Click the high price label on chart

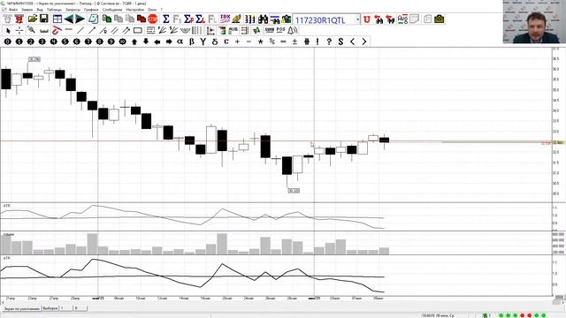click(x=34, y=59)
